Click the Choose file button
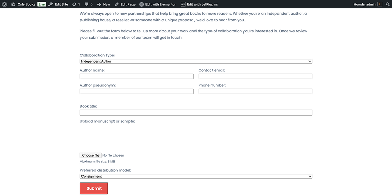392x196 pixels. [90, 155]
